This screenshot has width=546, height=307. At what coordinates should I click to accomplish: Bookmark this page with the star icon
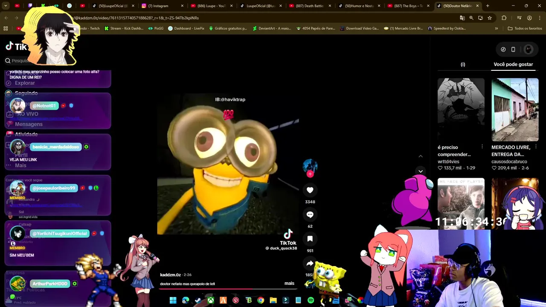point(490,18)
